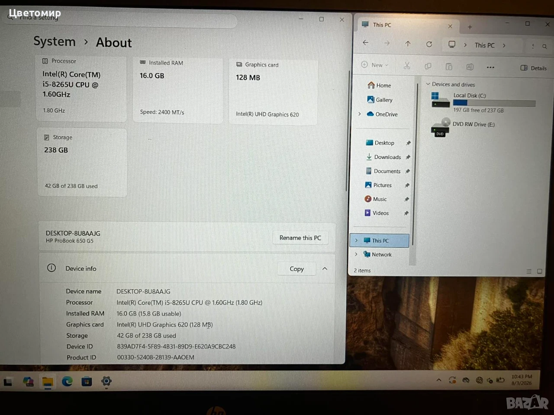
Task: Open the New dropdown in Explorer toolbar
Action: tap(375, 65)
